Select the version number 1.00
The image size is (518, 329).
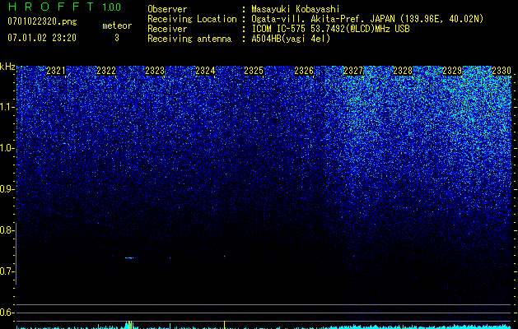pyautogui.click(x=112, y=7)
